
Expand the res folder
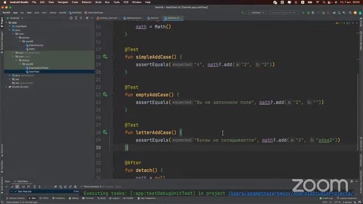pos(10,79)
